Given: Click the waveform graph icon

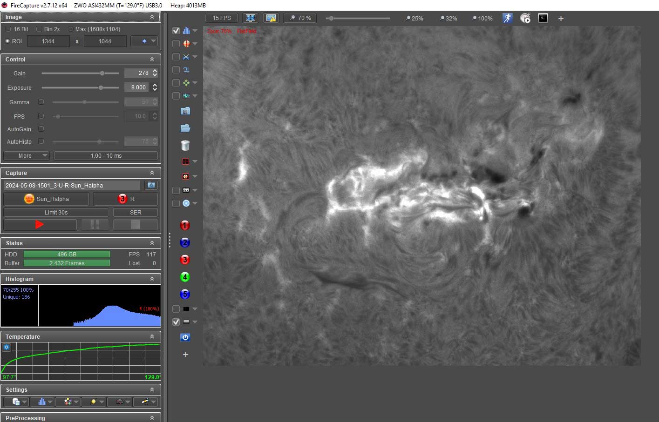Looking at the screenshot, I should [186, 96].
